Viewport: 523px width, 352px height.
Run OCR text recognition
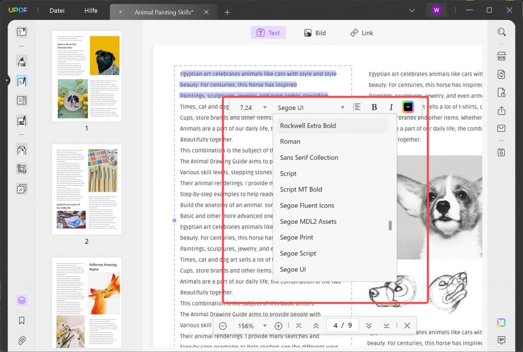pyautogui.click(x=502, y=56)
